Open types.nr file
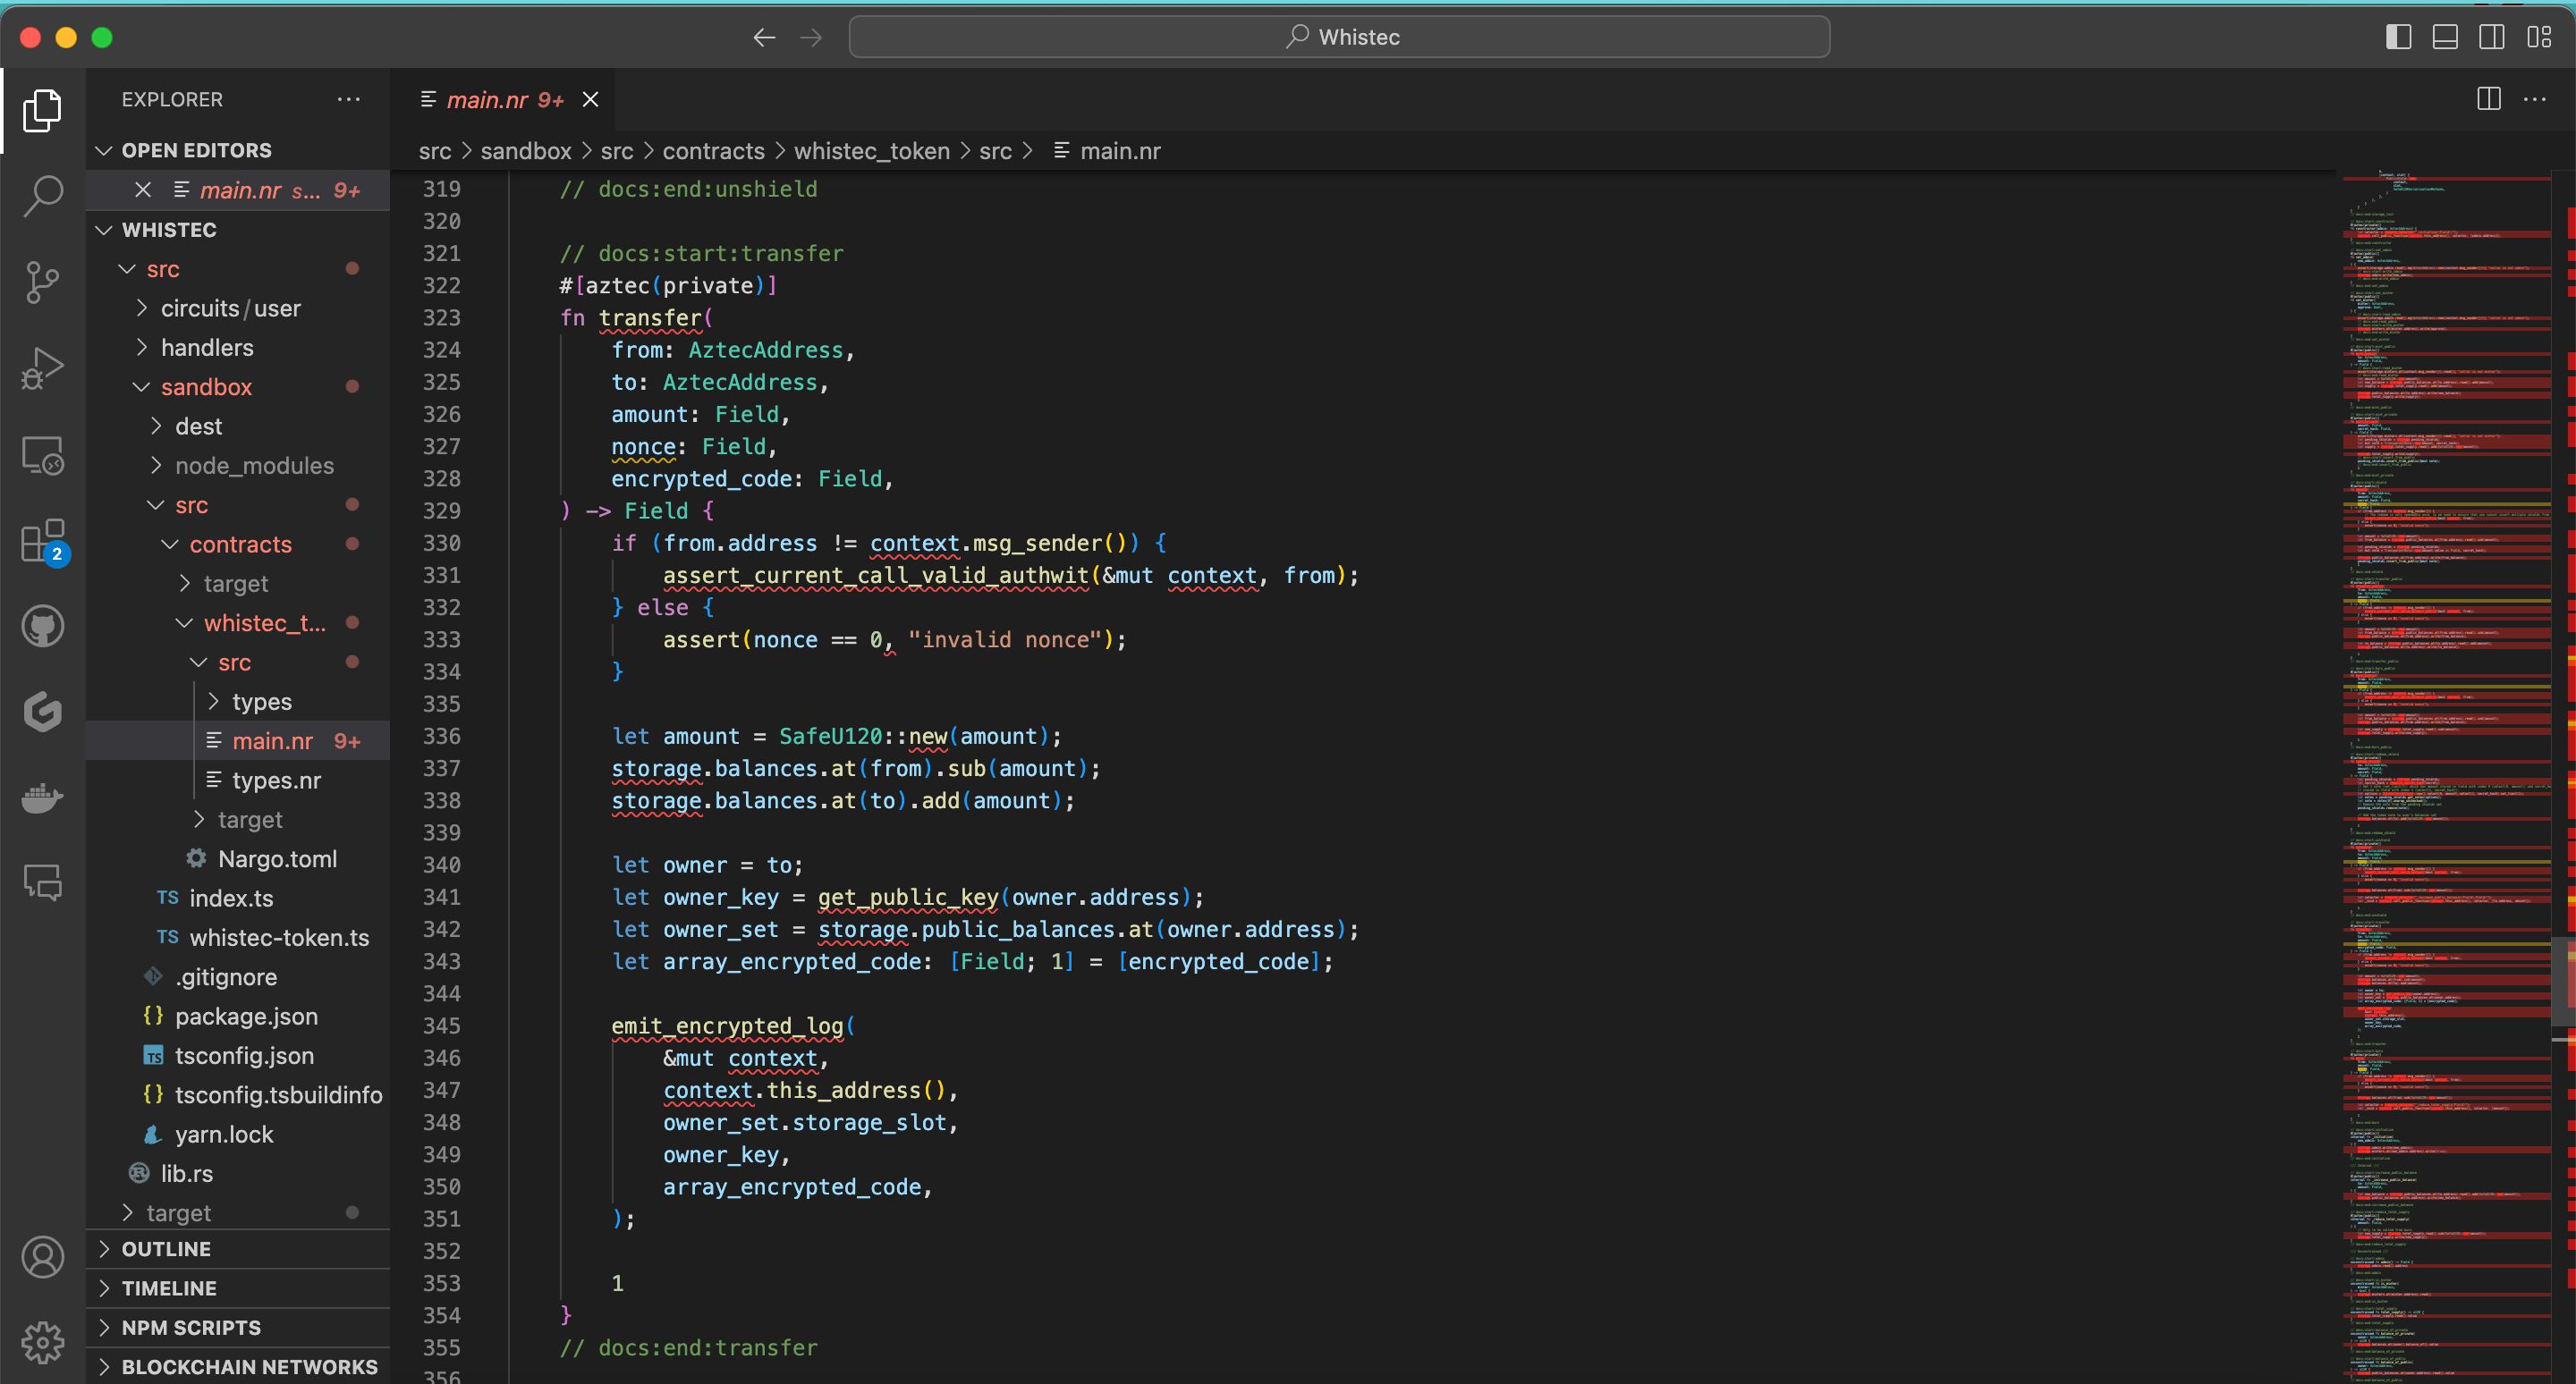Image resolution: width=2576 pixels, height=1384 pixels. (238, 781)
